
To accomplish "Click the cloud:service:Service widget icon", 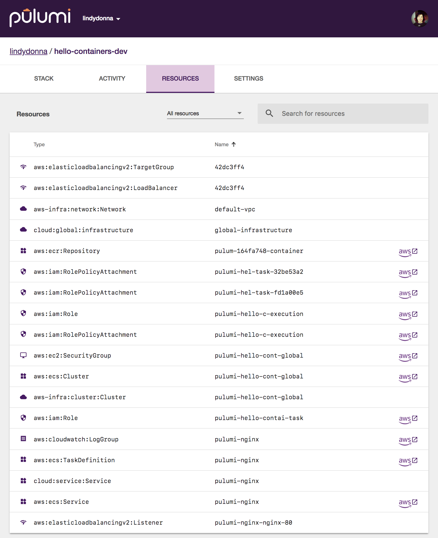I will (23, 481).
